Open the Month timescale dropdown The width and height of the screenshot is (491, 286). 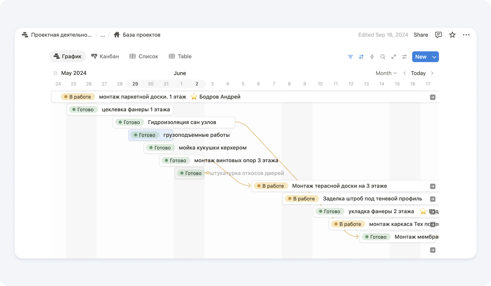[386, 73]
